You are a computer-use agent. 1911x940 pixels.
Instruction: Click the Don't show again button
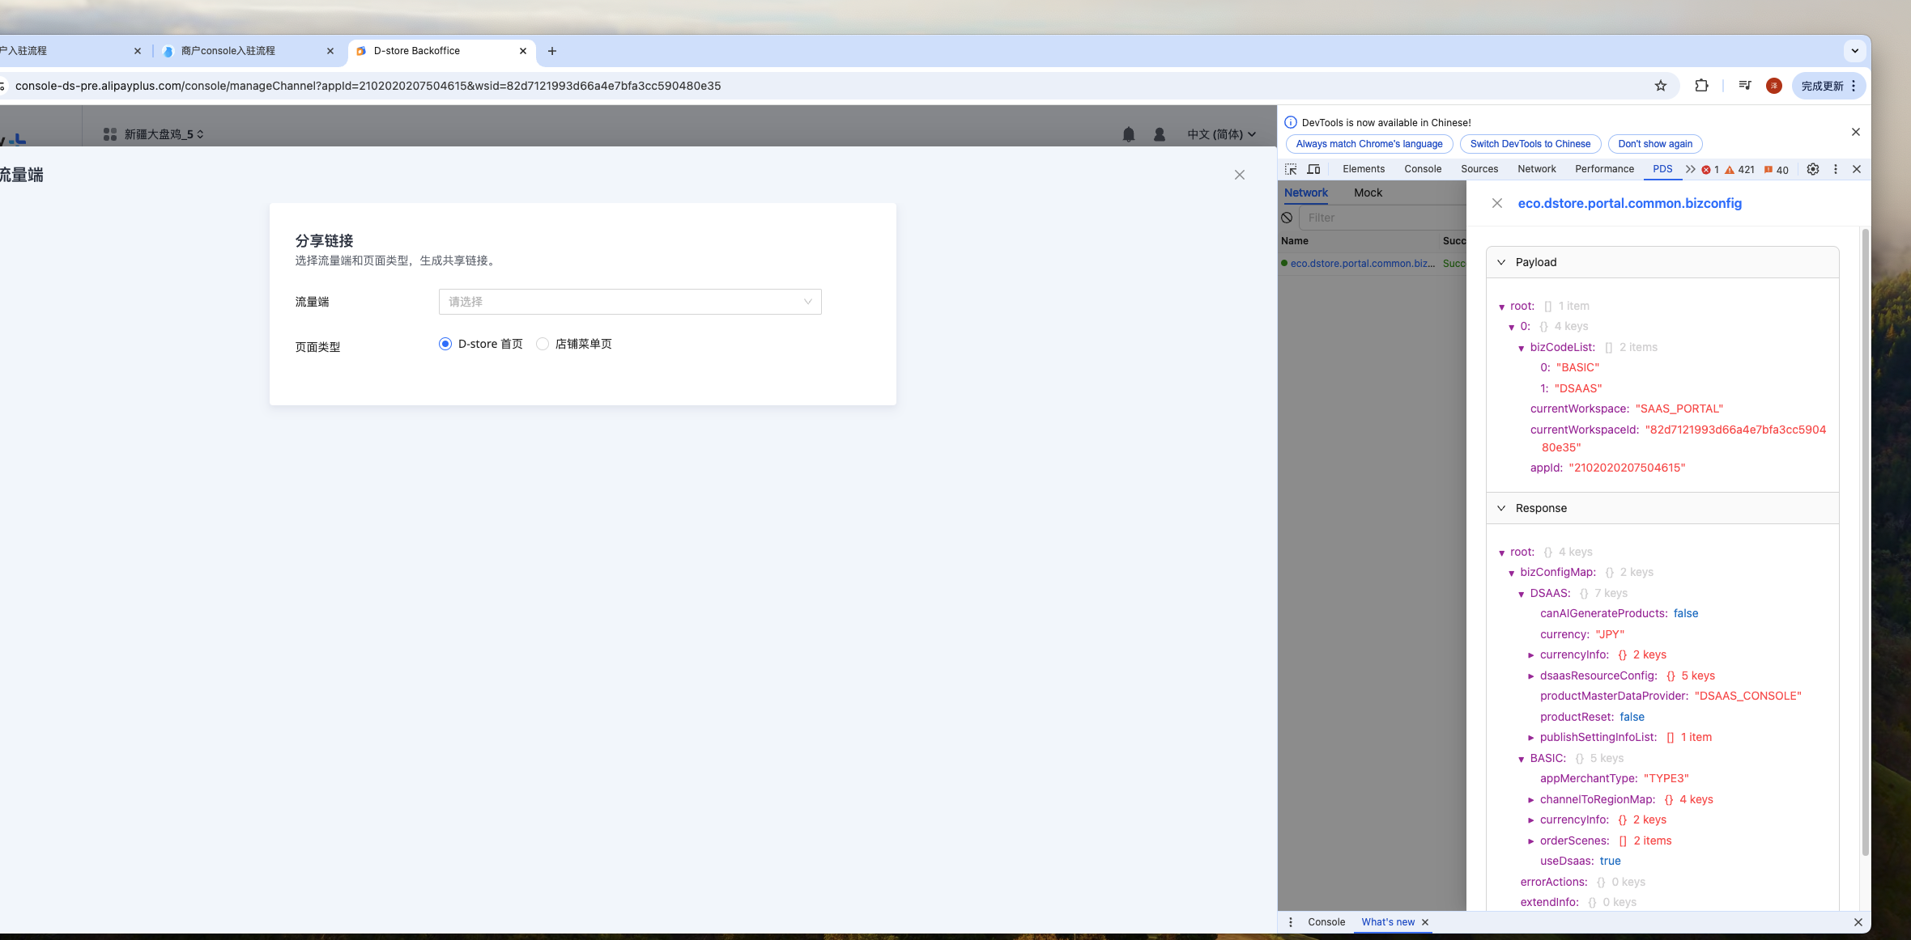click(1654, 144)
